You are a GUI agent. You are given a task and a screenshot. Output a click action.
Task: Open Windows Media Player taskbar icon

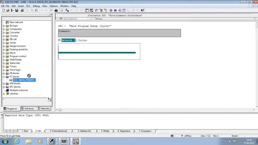click(40, 141)
